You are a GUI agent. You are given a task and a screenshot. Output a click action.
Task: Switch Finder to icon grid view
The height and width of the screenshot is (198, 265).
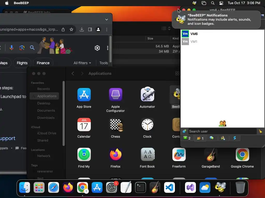(x=177, y=73)
